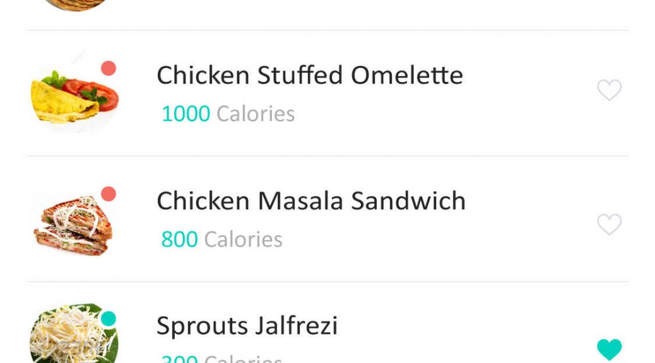
Task: Unfavorite Sprouts Jalfrezi via teal heart
Action: 610,349
